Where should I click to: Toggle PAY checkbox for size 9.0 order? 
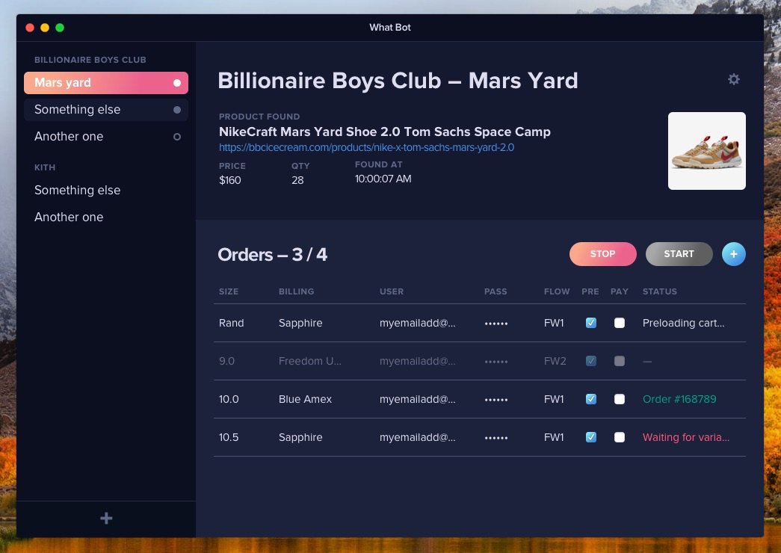pos(619,361)
